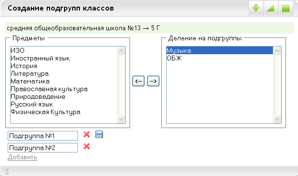Click the green square header icon
The height and width of the screenshot is (176, 298).
pyautogui.click(x=286, y=8)
